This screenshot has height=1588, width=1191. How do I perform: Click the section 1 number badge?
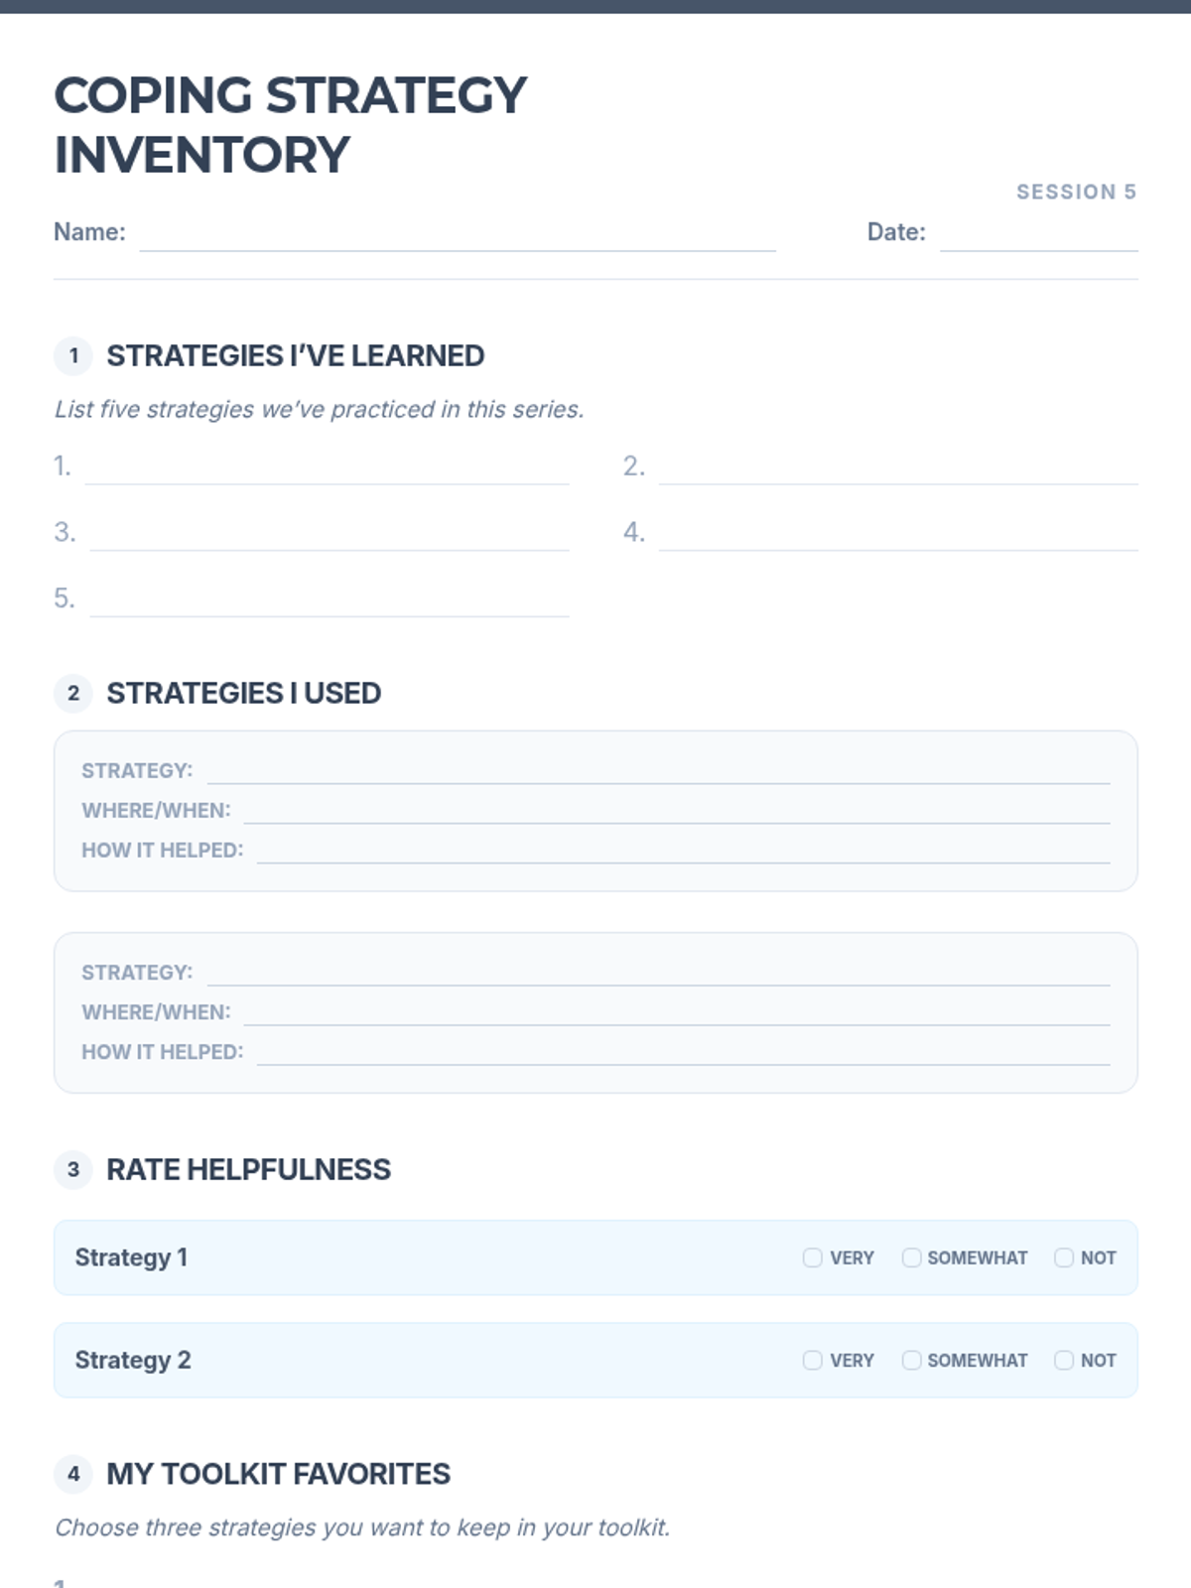(73, 356)
